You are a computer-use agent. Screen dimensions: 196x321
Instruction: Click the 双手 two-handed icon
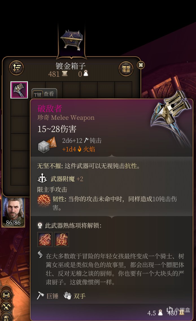[67, 295]
